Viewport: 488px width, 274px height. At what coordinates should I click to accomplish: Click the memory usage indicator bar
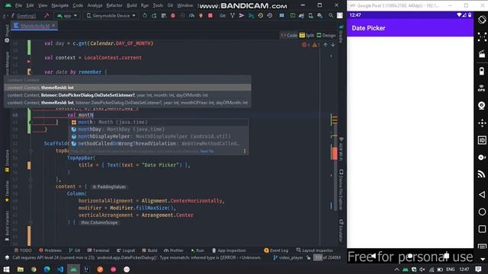[327, 257]
